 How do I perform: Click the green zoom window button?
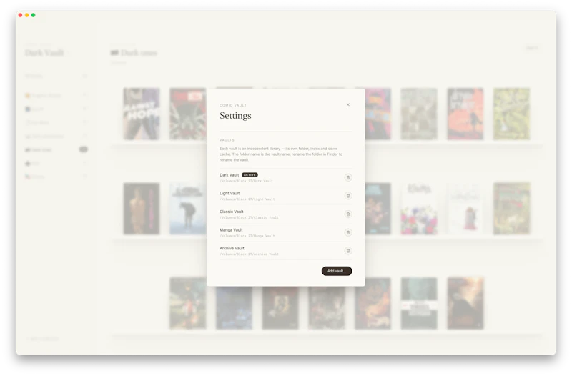tap(33, 15)
